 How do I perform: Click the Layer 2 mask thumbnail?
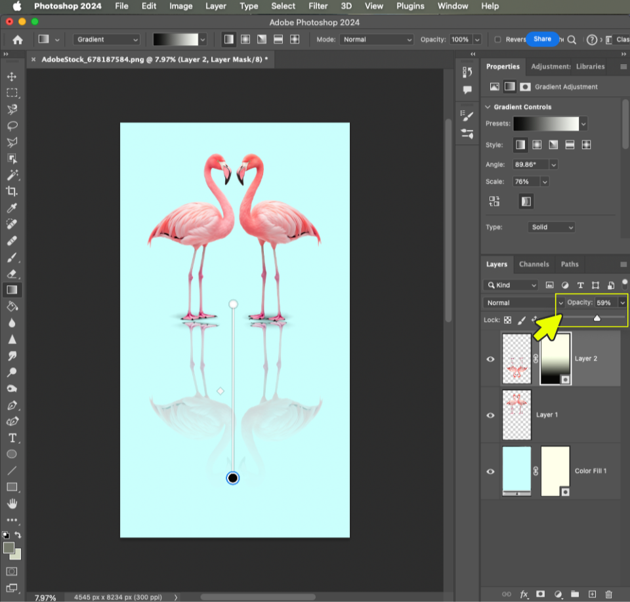[555, 359]
